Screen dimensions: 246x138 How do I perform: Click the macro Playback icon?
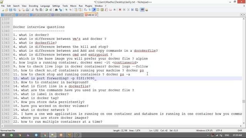tap(128, 10)
